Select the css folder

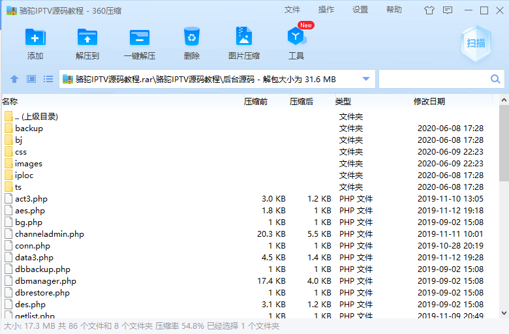click(x=250, y=151)
